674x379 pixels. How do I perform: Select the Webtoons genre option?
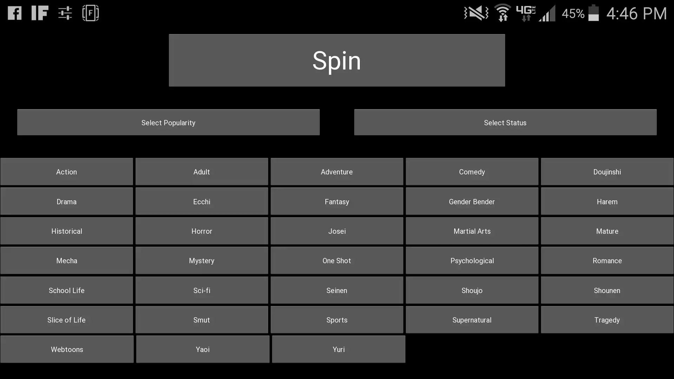67,350
